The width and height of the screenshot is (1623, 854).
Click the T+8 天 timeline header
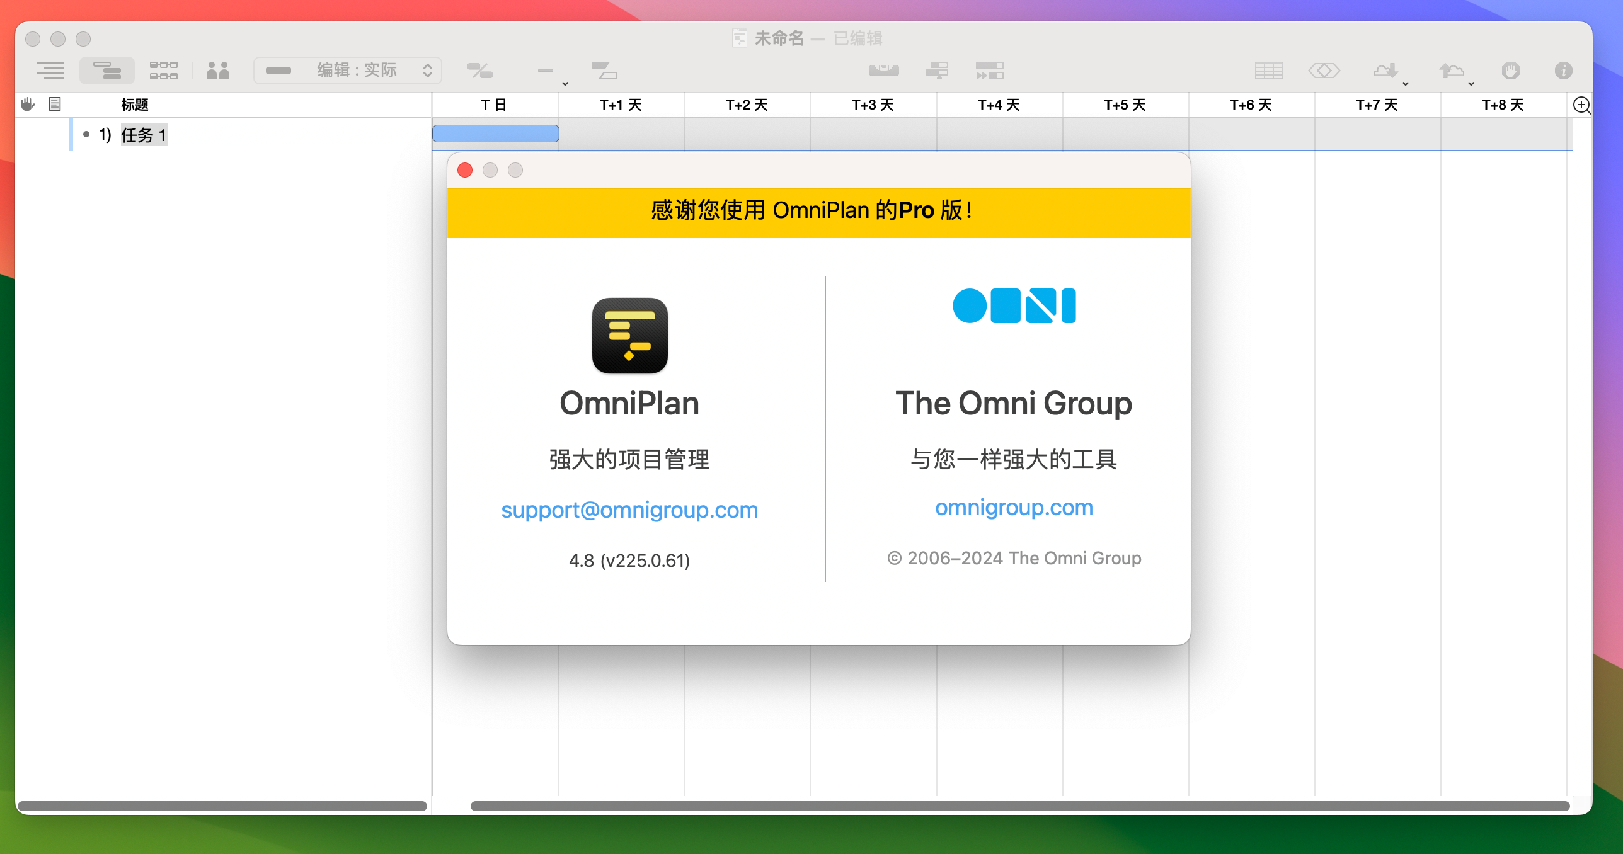tap(1503, 105)
